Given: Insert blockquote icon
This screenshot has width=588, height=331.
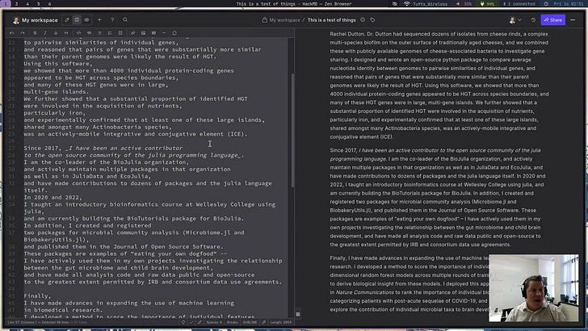Looking at the screenshot, I should click(89, 33).
